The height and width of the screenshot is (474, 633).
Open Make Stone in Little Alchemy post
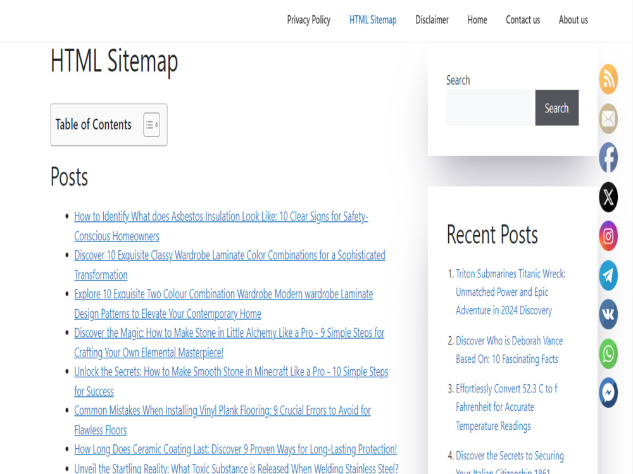[229, 343]
